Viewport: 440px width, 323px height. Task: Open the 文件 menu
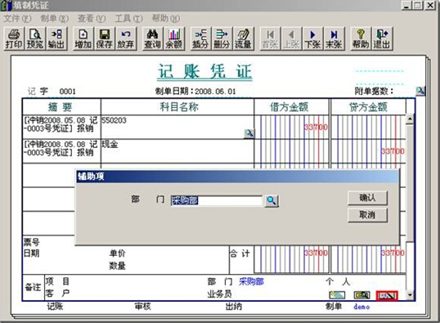click(17, 19)
